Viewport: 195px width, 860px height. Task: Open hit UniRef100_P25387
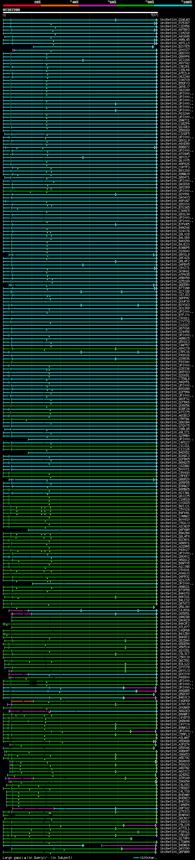175,23
